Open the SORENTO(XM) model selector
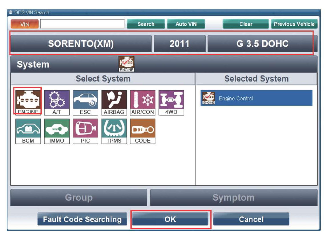329x238 pixels. point(81,44)
